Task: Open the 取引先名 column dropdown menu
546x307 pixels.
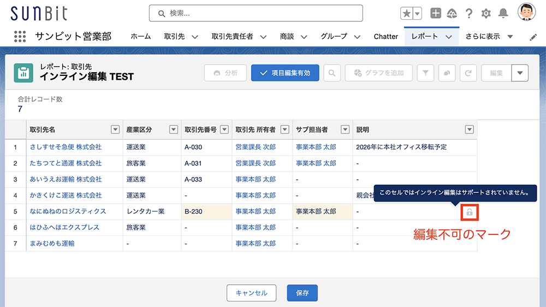Action: (x=115, y=129)
